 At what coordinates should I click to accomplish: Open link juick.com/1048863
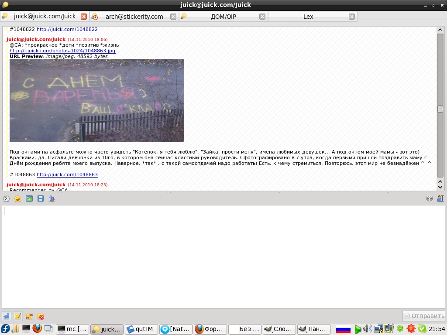click(x=67, y=174)
